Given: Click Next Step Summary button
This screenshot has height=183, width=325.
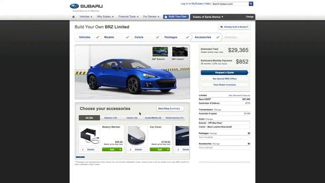Looking at the screenshot, I should [x=170, y=108].
